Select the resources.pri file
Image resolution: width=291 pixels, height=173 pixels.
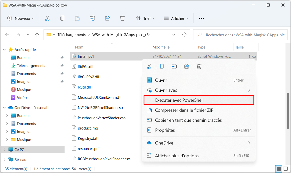[88, 148]
